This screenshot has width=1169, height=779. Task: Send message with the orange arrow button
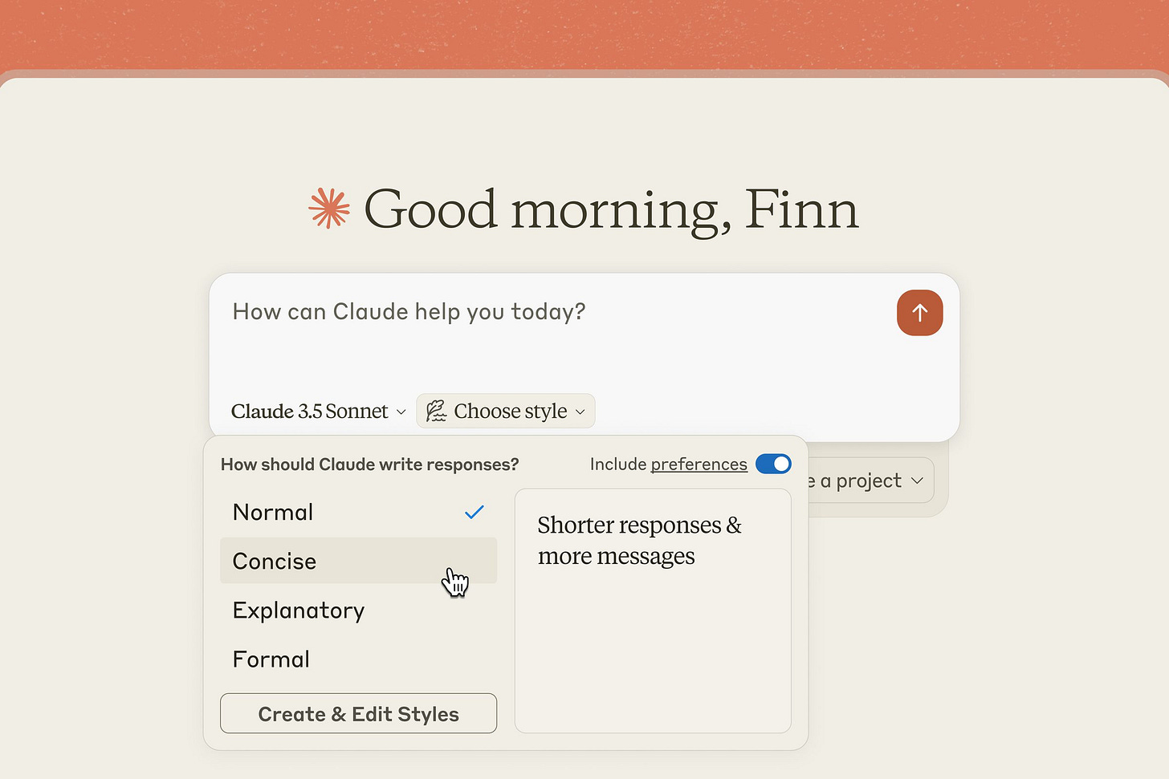coord(919,313)
